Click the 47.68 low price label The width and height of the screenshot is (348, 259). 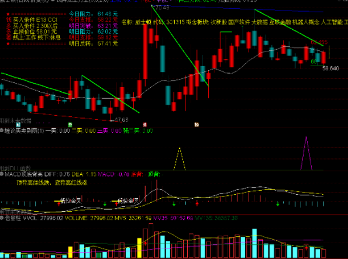coord(121,120)
